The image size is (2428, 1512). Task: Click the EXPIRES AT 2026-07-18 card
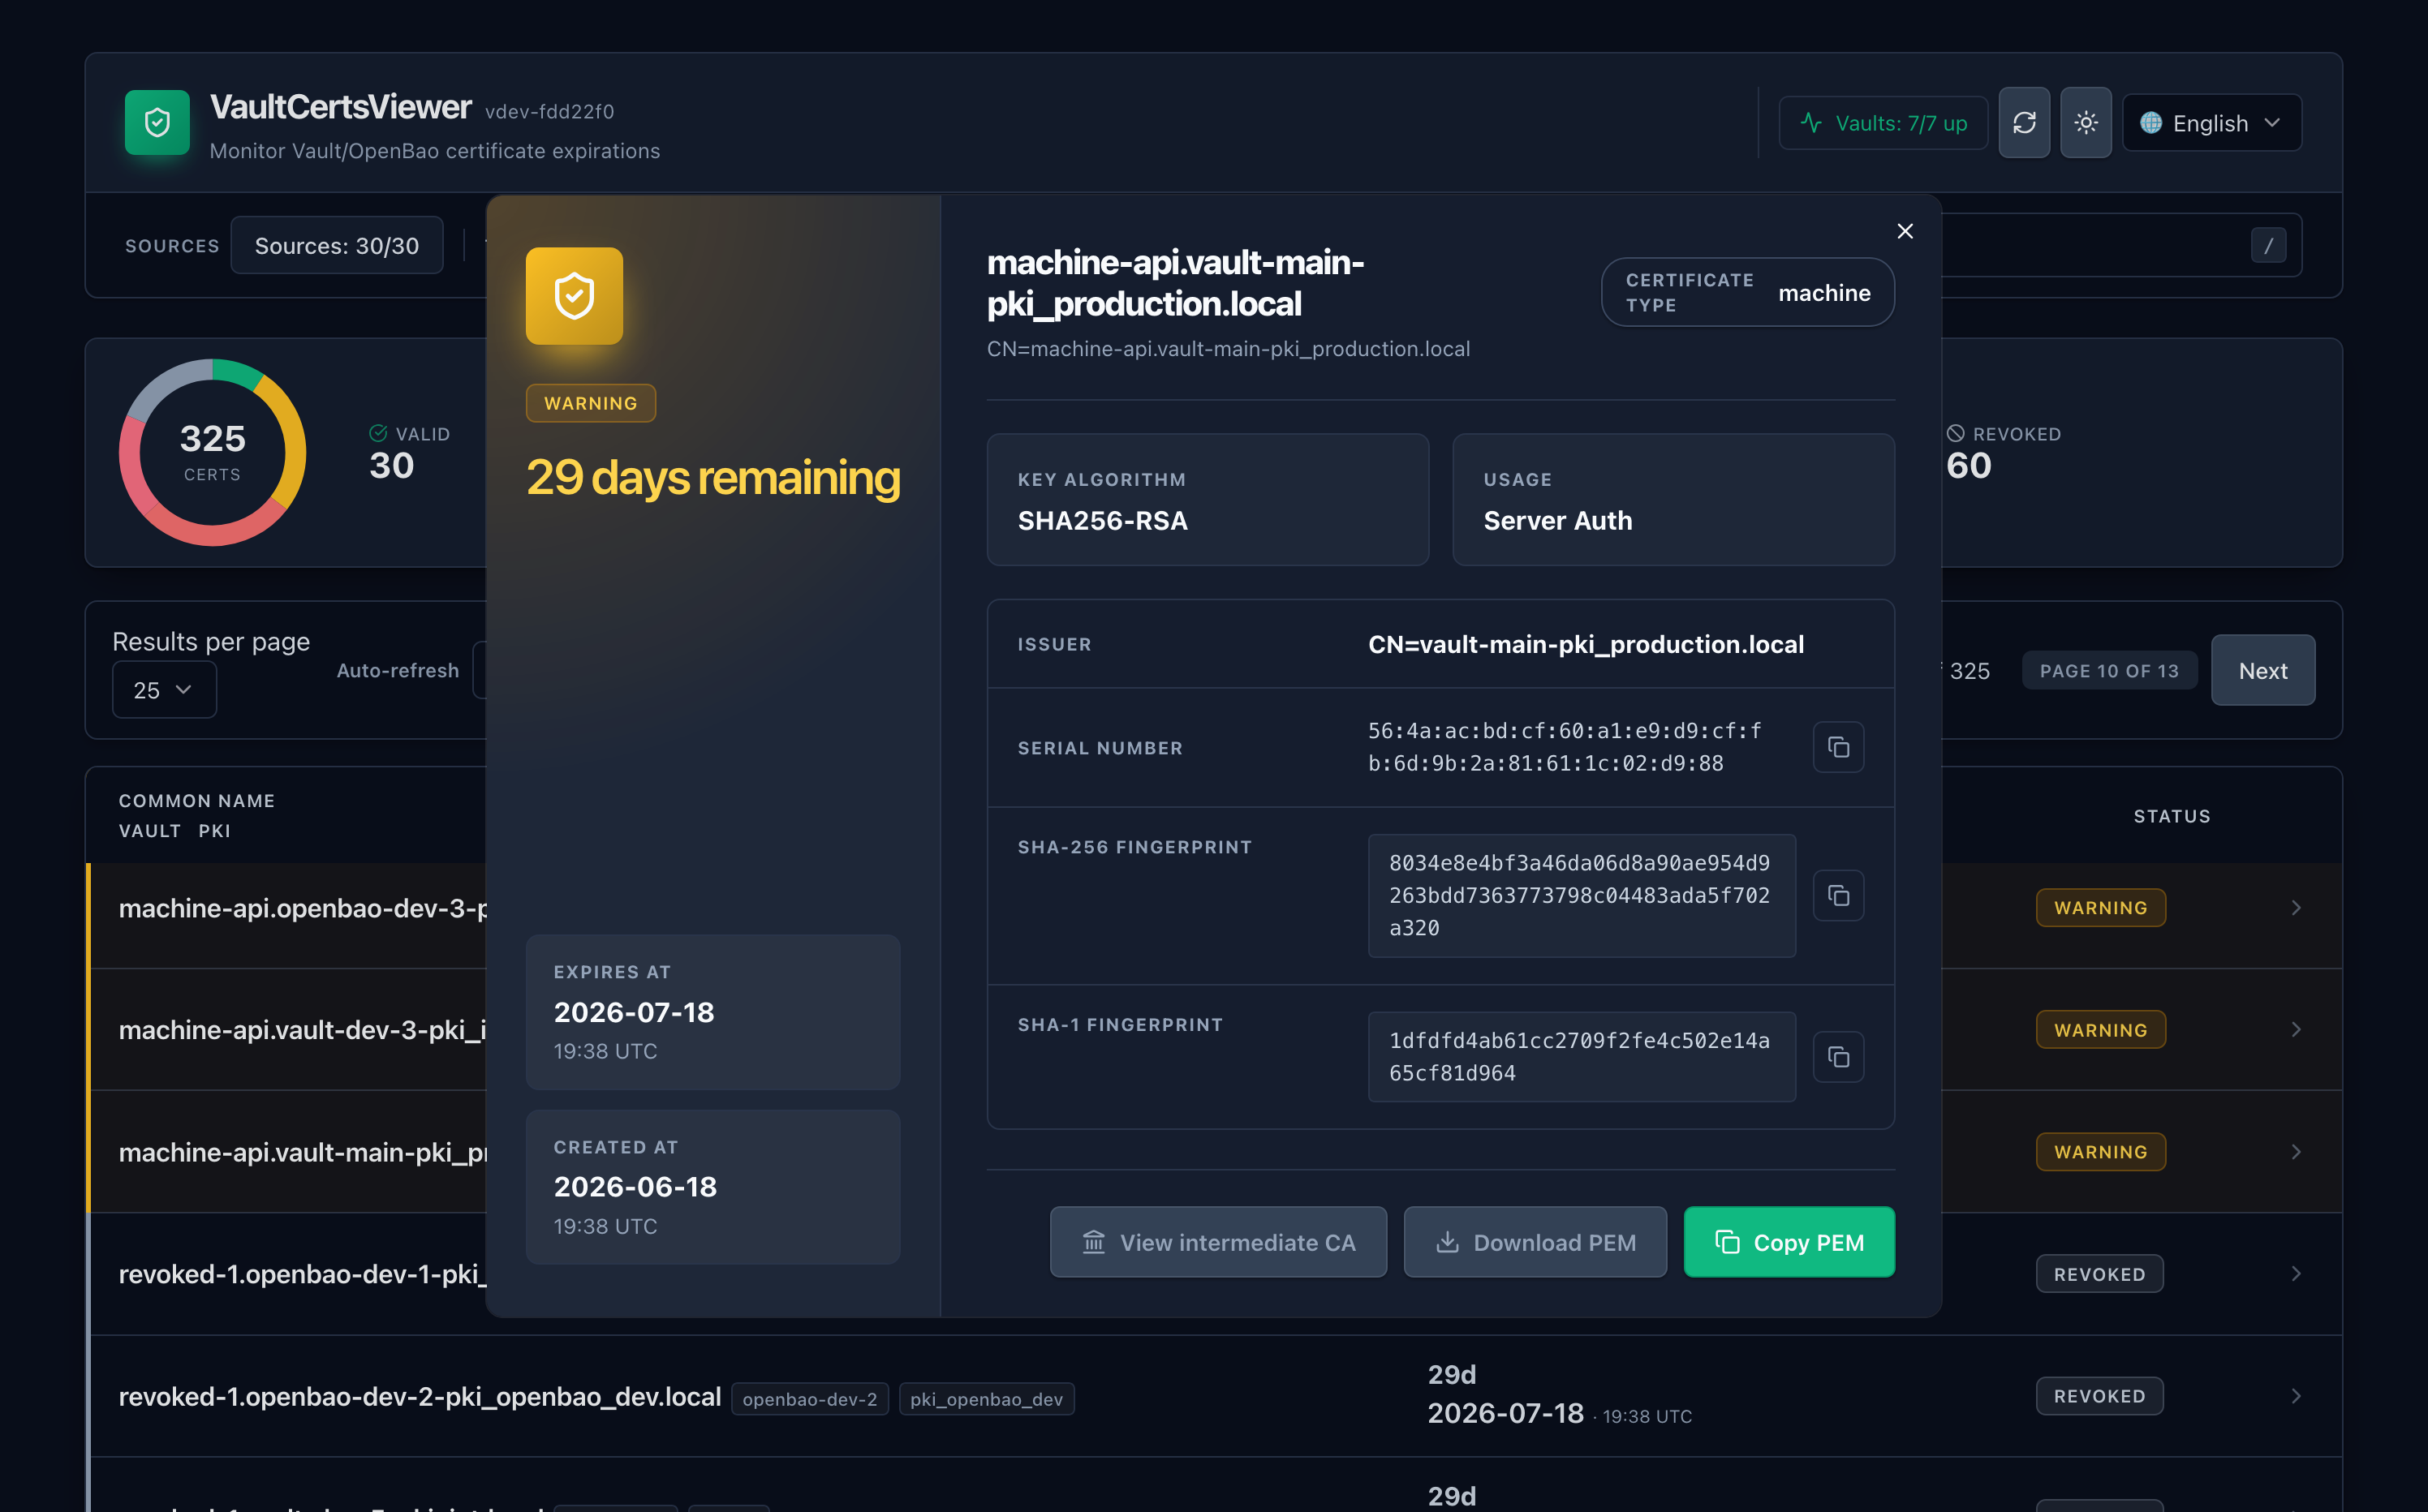pyautogui.click(x=712, y=1011)
